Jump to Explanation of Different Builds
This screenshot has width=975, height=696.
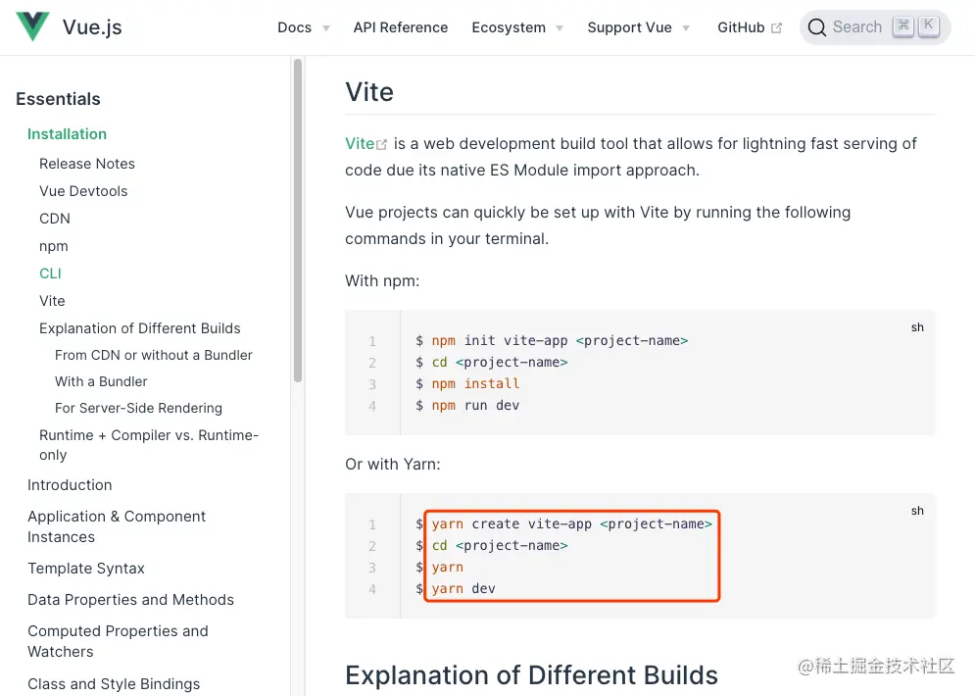[140, 328]
